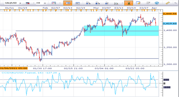This screenshot has height=97, width=179.
Task: Click the 1,400.00 price axis label
Action: pyautogui.click(x=170, y=30)
